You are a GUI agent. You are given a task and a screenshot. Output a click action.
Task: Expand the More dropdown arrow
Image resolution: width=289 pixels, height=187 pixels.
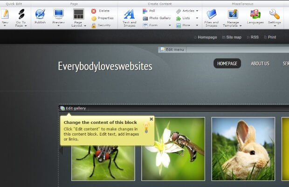197,25
